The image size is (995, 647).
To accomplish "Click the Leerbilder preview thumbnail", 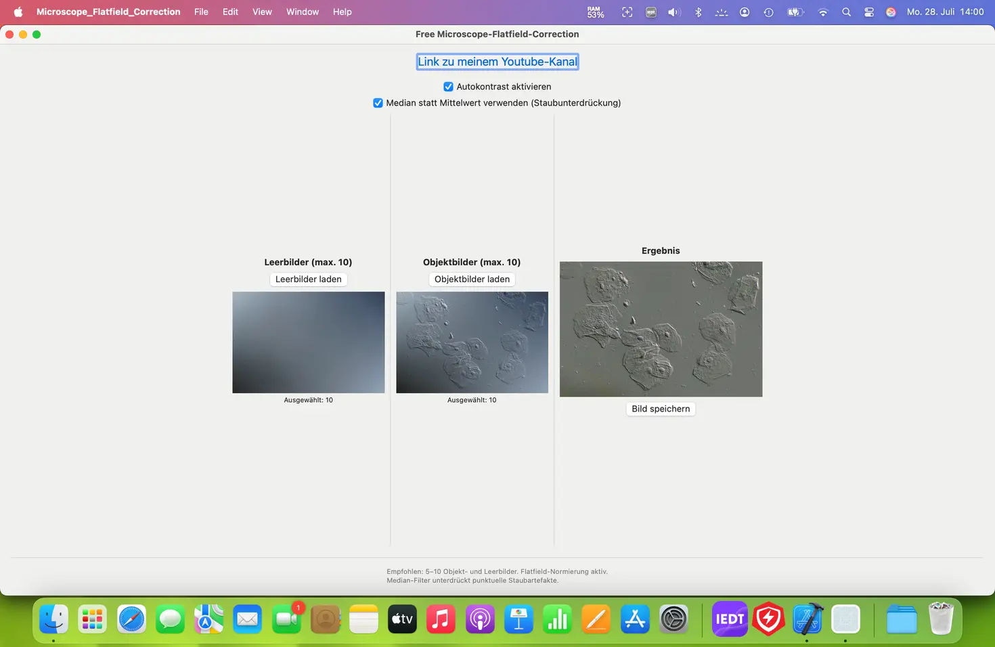I will (308, 342).
